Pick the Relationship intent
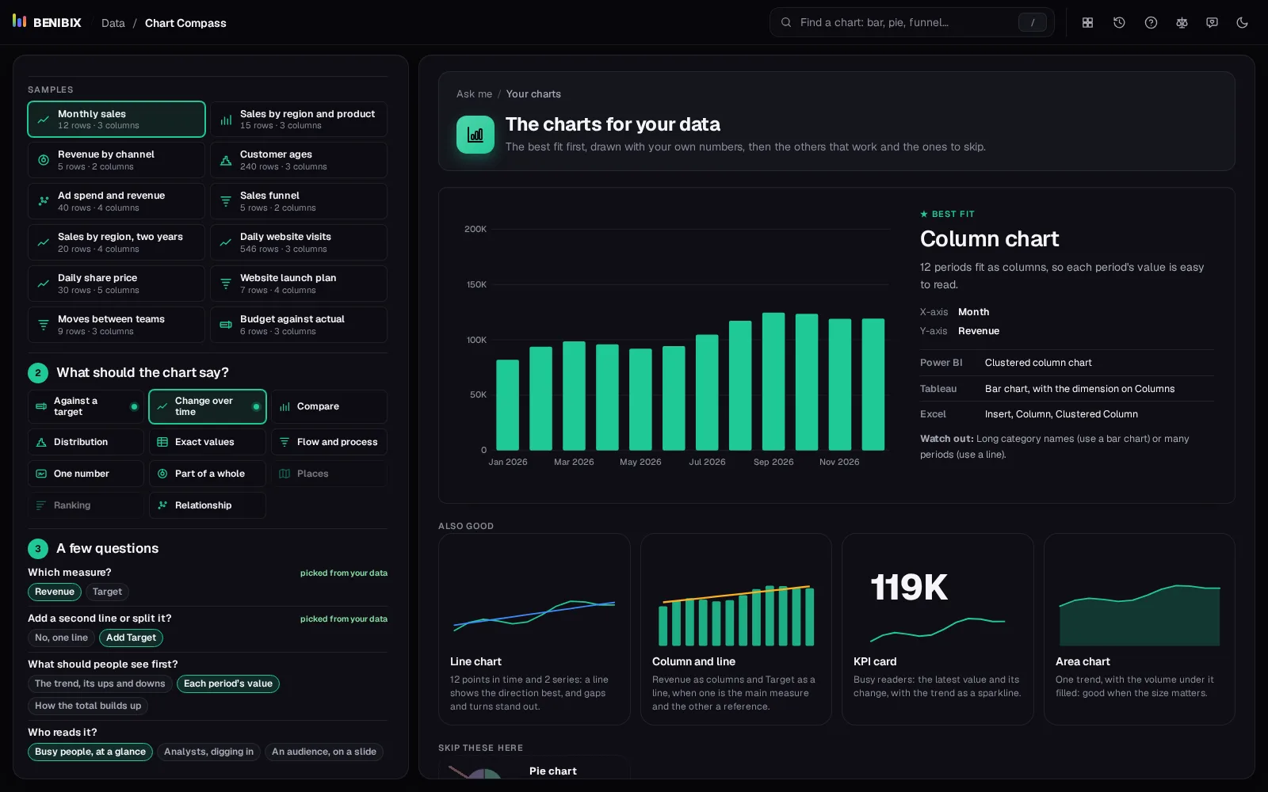1268x792 pixels. (x=208, y=505)
